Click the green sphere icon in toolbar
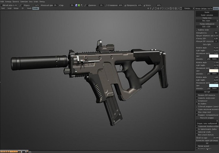219x153 pixels. 79,5
